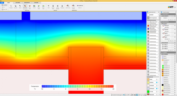Screen dimensions: 177x96
Task: Toggle visibility of OTemp I
Action: tap(175, 30)
